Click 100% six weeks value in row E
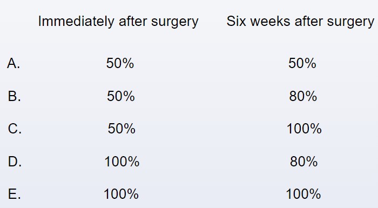 [303, 194]
